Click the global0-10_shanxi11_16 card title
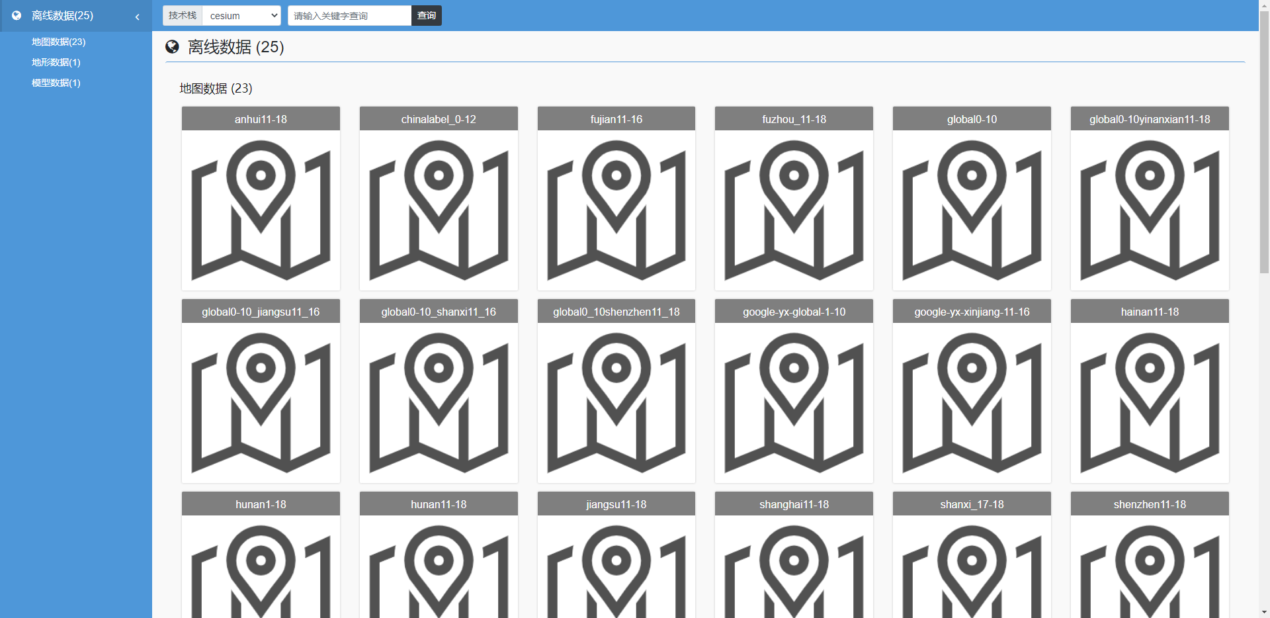Image resolution: width=1270 pixels, height=618 pixels. pyautogui.click(x=439, y=312)
